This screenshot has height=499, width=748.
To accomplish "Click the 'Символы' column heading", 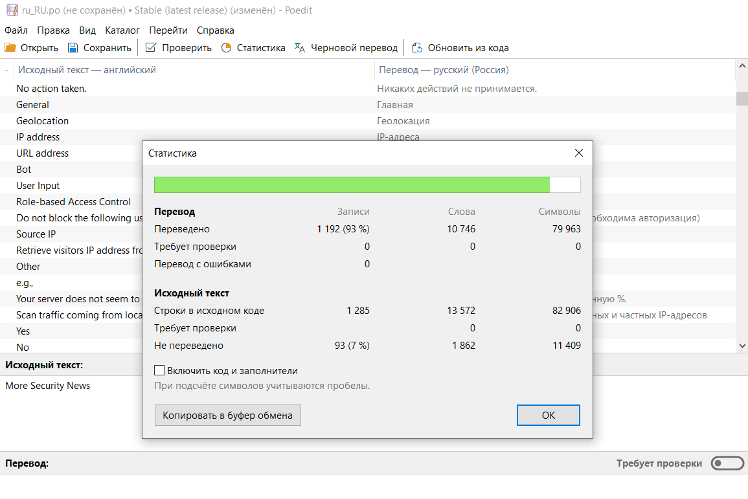I will point(560,211).
